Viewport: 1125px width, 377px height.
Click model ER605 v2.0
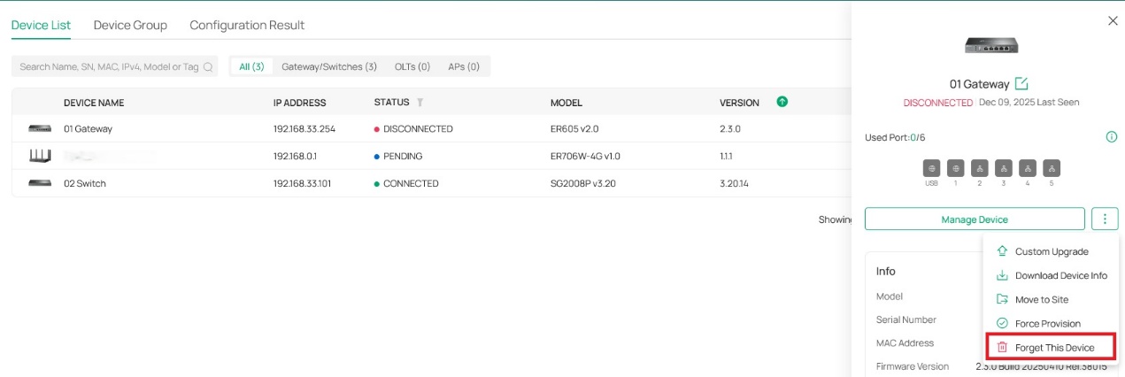[x=574, y=128]
